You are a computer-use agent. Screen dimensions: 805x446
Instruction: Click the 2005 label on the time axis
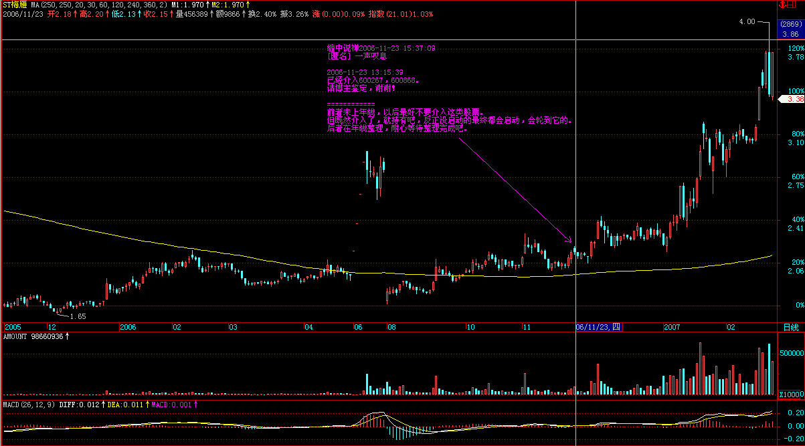click(12, 327)
